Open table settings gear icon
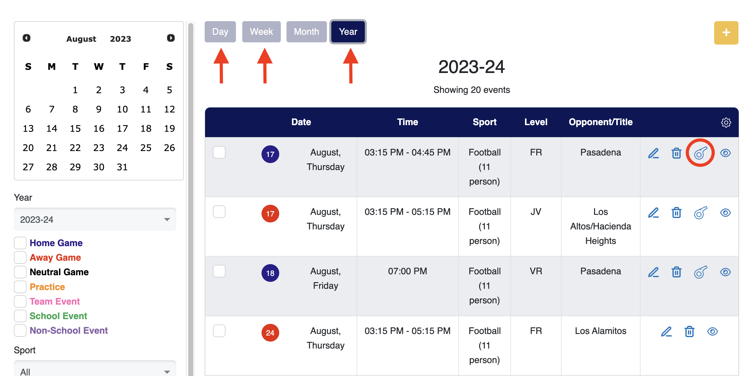Image resolution: width=753 pixels, height=376 pixels. coord(726,123)
